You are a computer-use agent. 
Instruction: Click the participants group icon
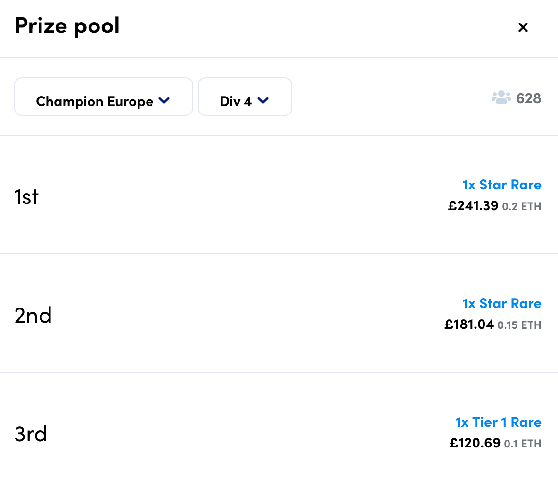[x=501, y=97]
